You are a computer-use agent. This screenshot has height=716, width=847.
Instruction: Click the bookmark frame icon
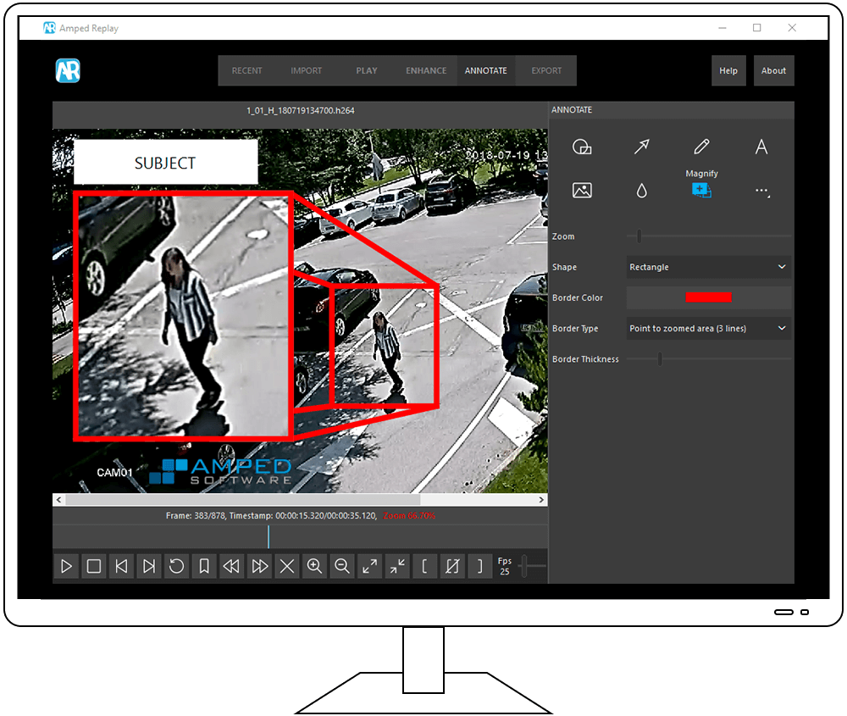(203, 566)
